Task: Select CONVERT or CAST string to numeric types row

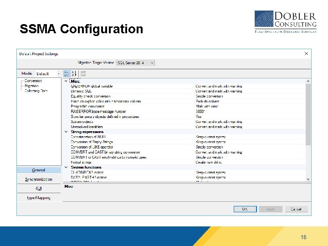Action: pyautogui.click(x=188, y=157)
